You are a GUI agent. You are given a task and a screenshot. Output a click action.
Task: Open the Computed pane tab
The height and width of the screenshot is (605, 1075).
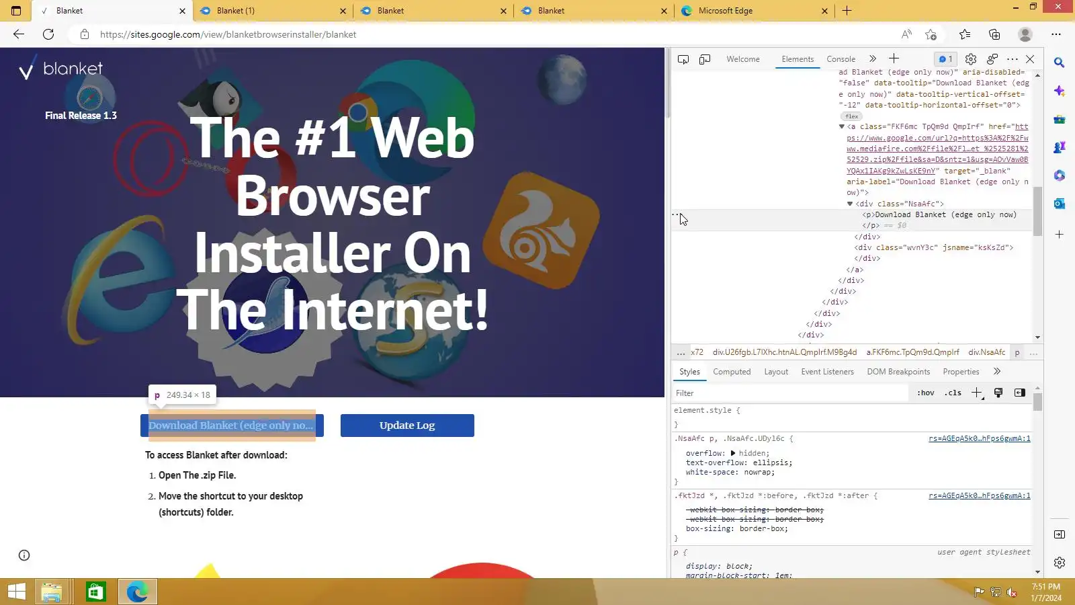pos(732,372)
